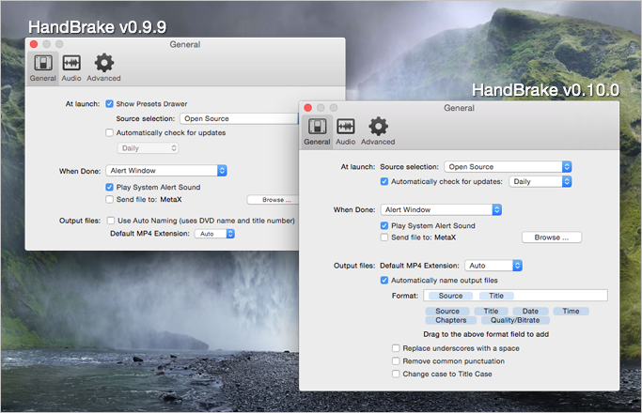This screenshot has height=413, width=642.
Task: Enable Automatically check for updates in v0.9.9 window
Action: (109, 132)
